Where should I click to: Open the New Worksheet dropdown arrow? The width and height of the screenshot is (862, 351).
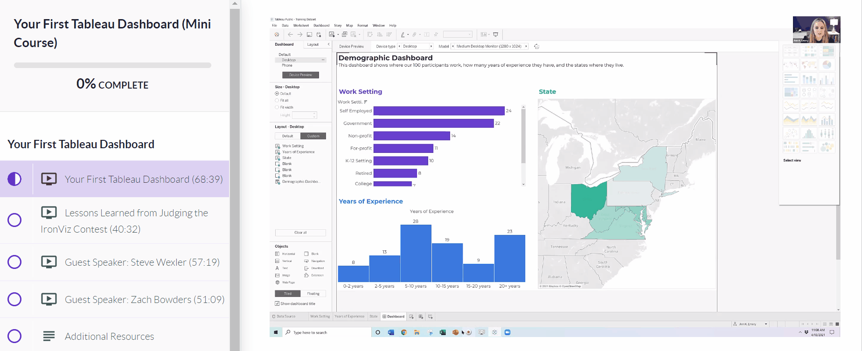tap(338, 34)
